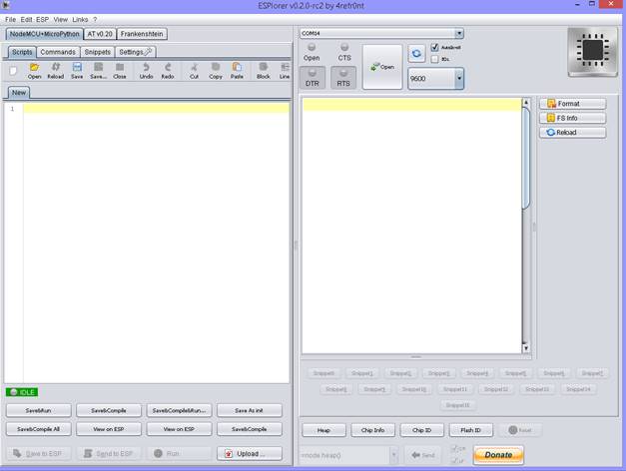Click the Save disk icon in toolbar
Image resolution: width=626 pixels, height=471 pixels.
point(76,68)
